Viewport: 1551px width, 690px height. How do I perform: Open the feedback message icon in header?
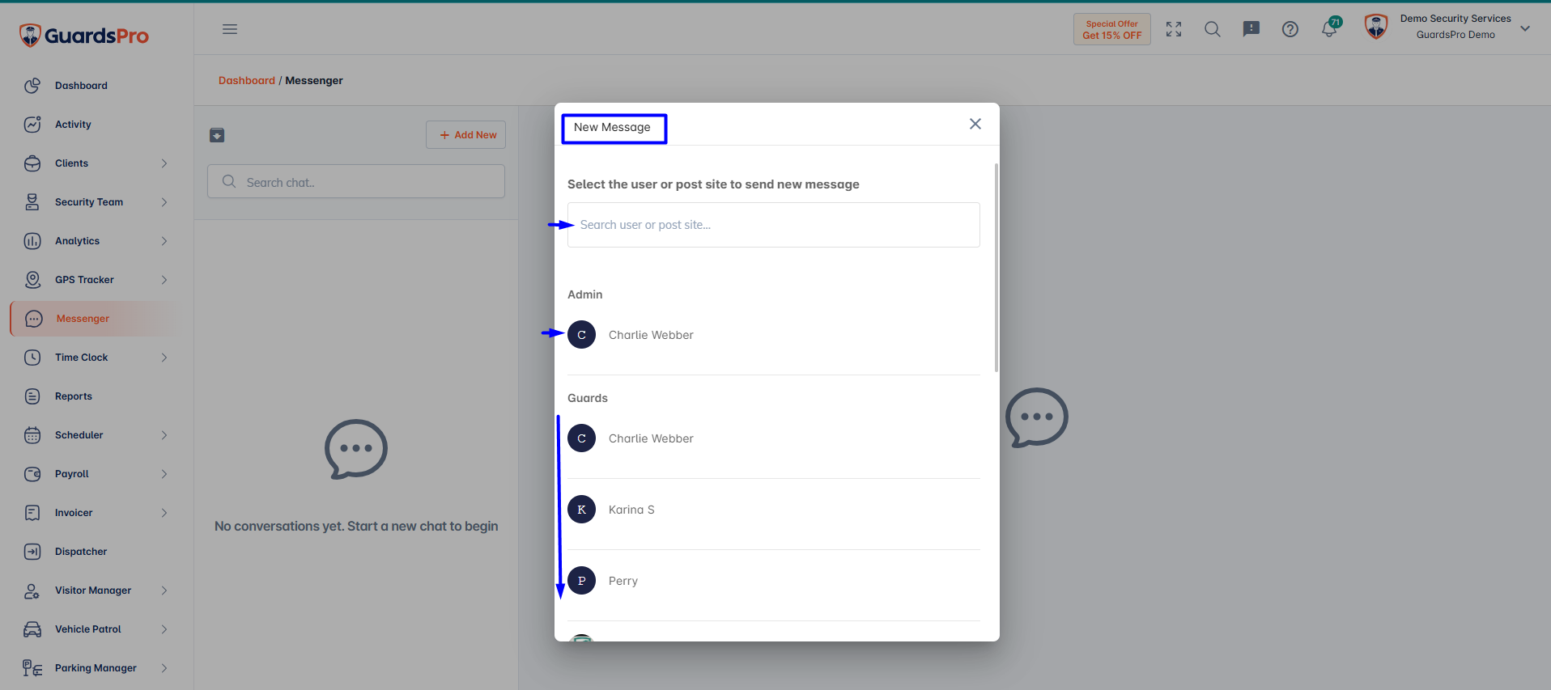point(1251,29)
